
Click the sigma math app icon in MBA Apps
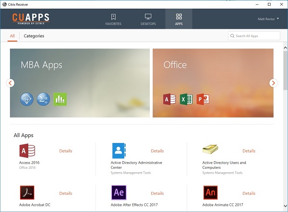[x=43, y=99]
